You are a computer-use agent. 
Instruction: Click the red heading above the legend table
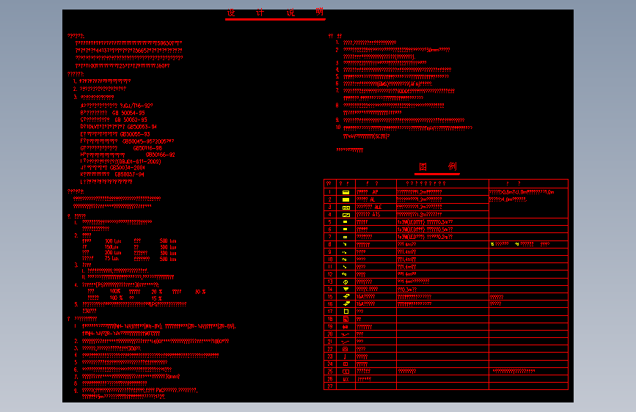click(x=439, y=166)
